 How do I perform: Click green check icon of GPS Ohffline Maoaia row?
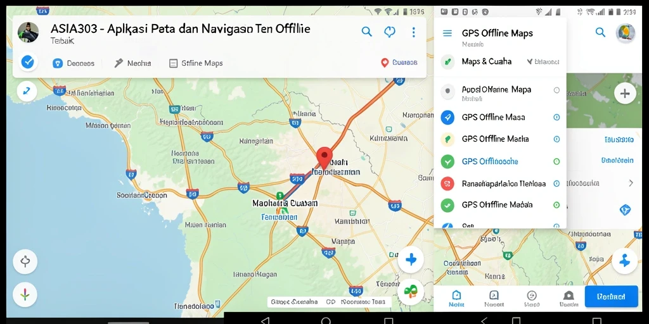point(447,206)
